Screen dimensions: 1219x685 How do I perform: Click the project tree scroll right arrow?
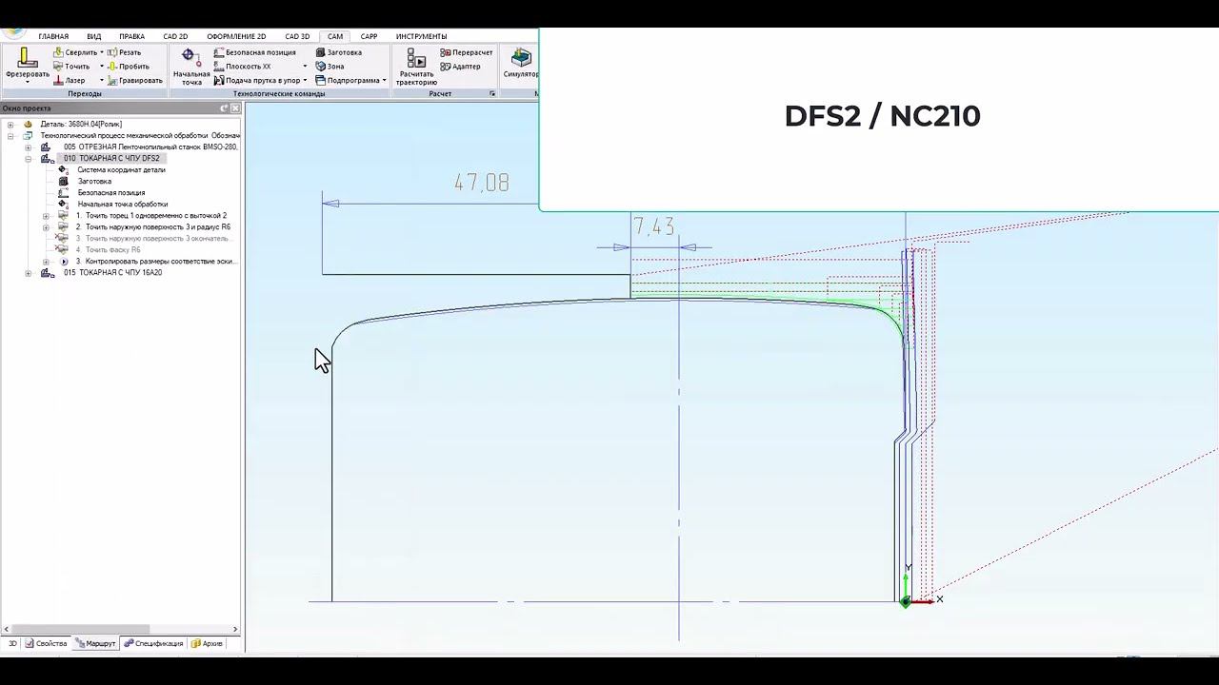[x=235, y=629]
